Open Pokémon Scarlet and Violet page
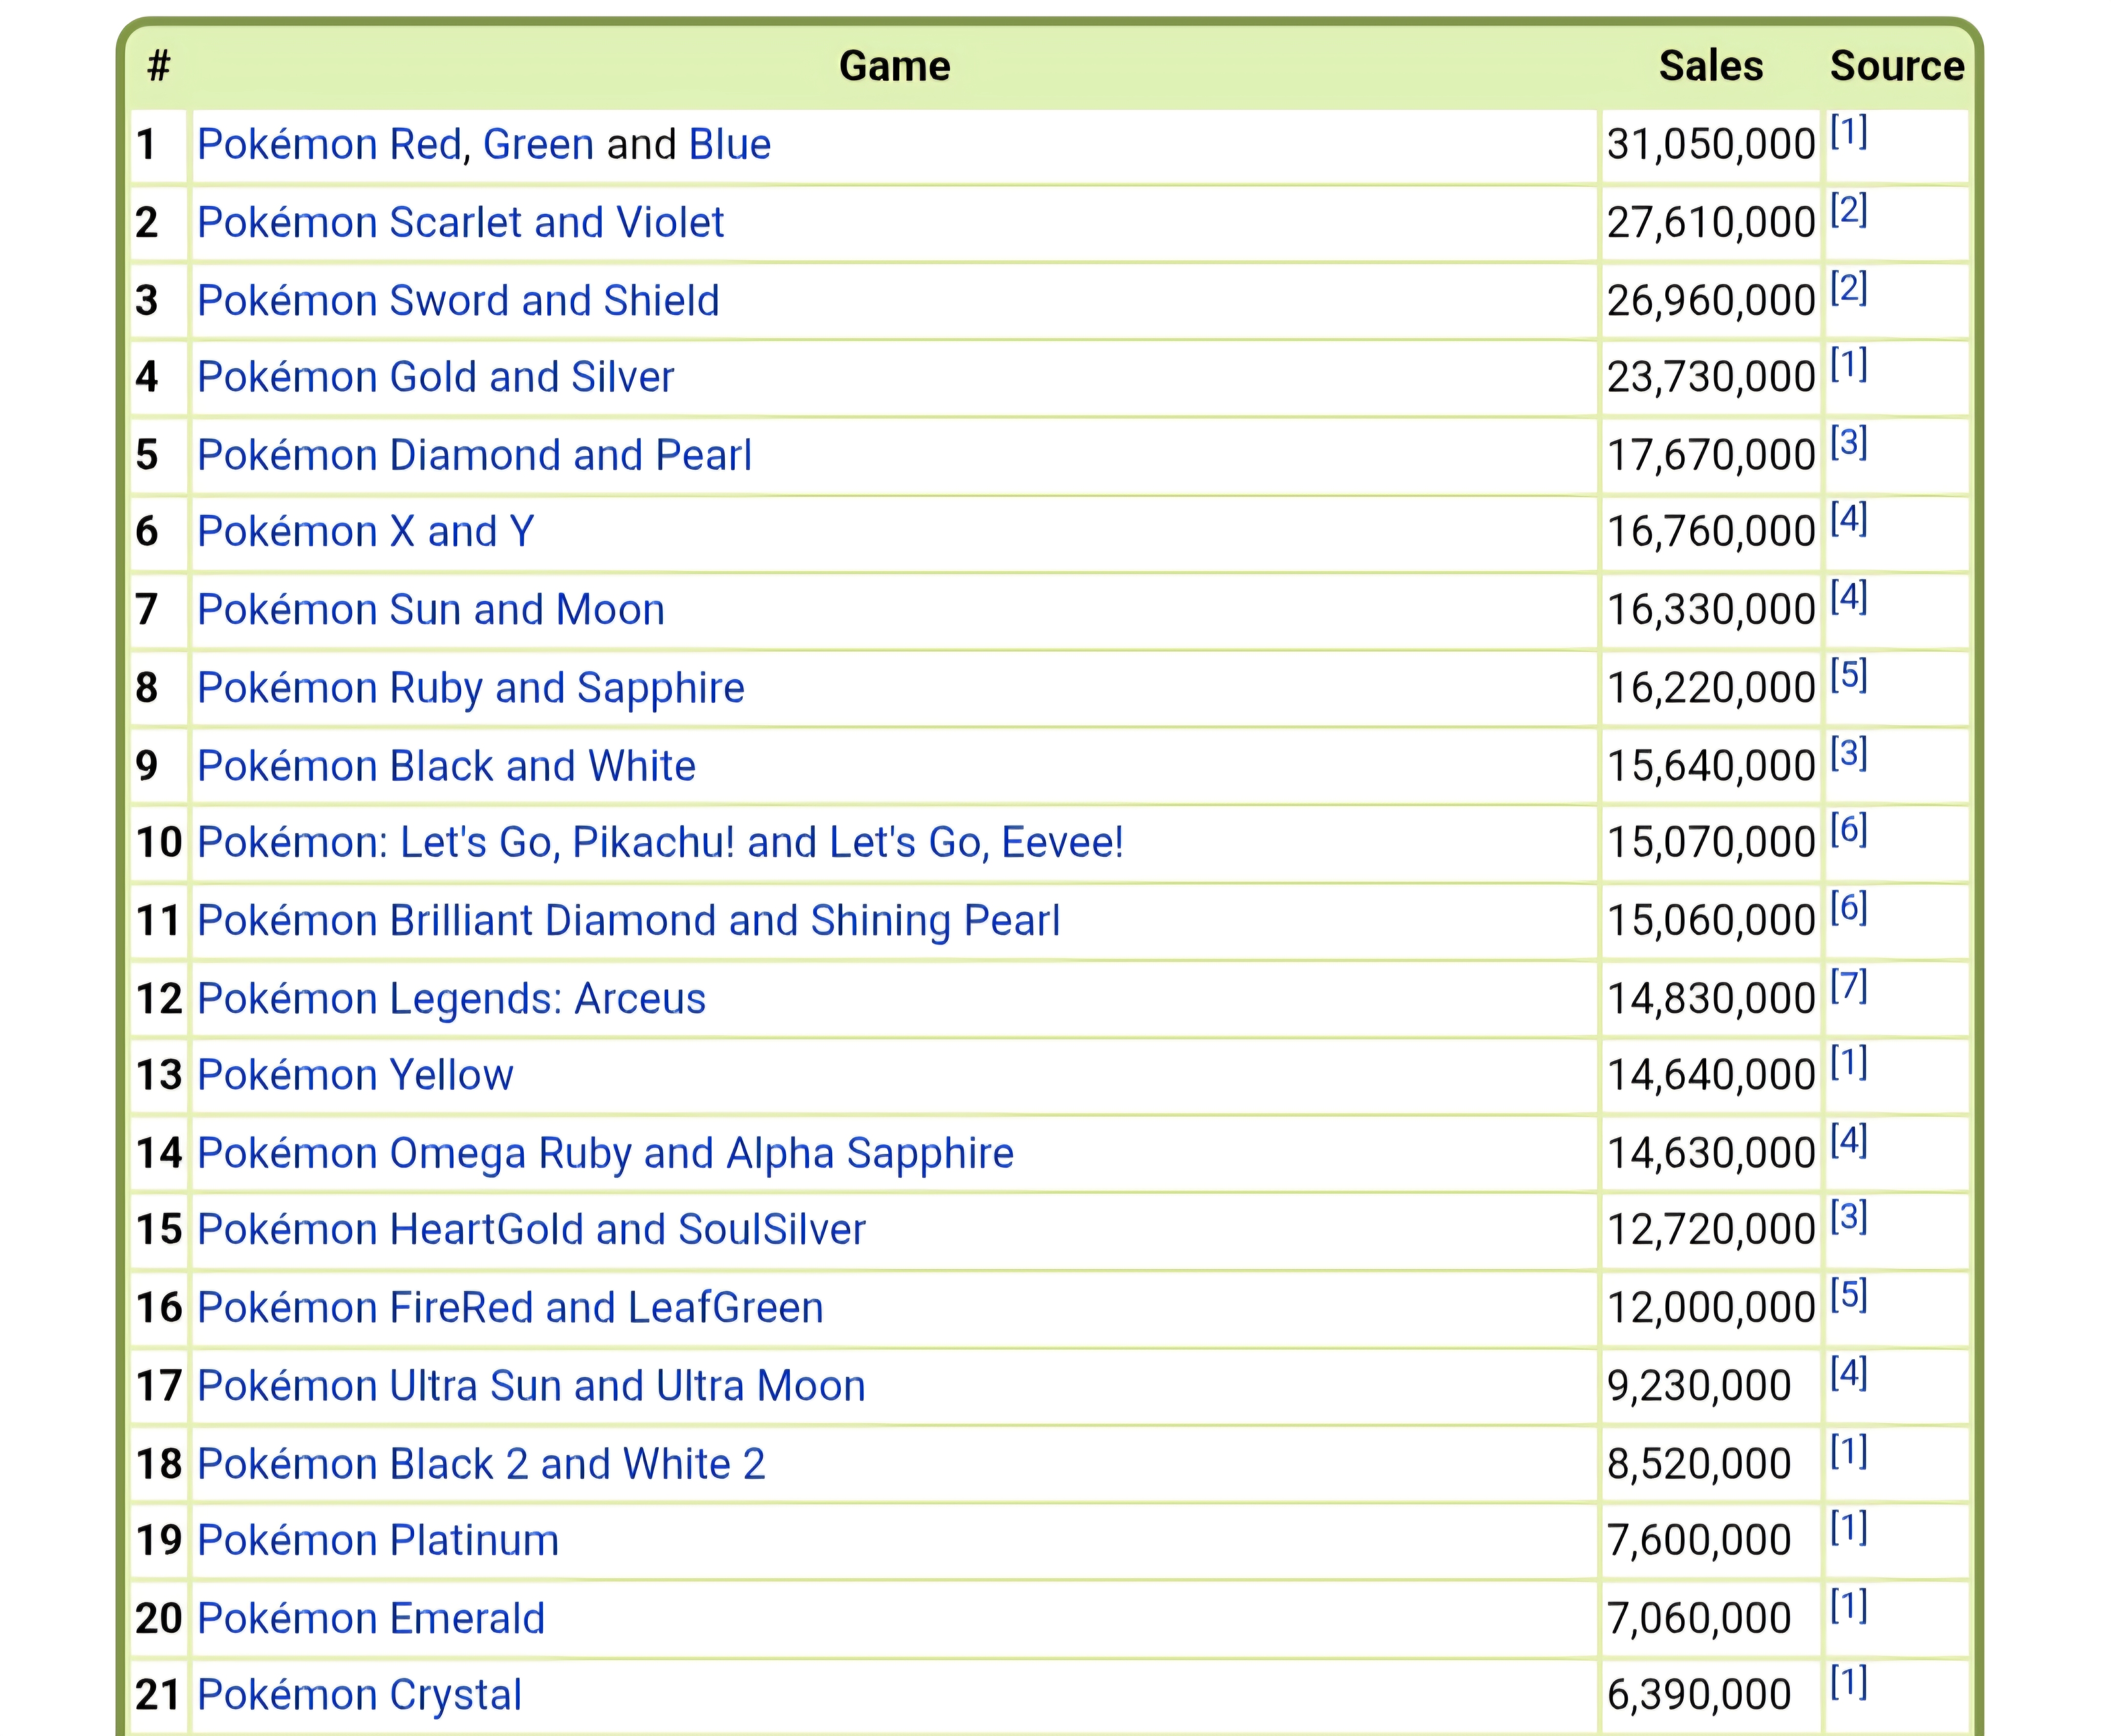The height and width of the screenshot is (1736, 2111). 459,222
